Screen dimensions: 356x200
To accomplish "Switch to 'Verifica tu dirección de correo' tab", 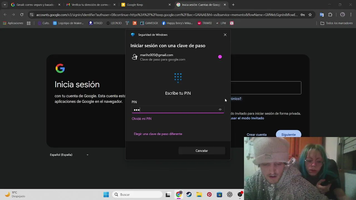I will point(91,5).
